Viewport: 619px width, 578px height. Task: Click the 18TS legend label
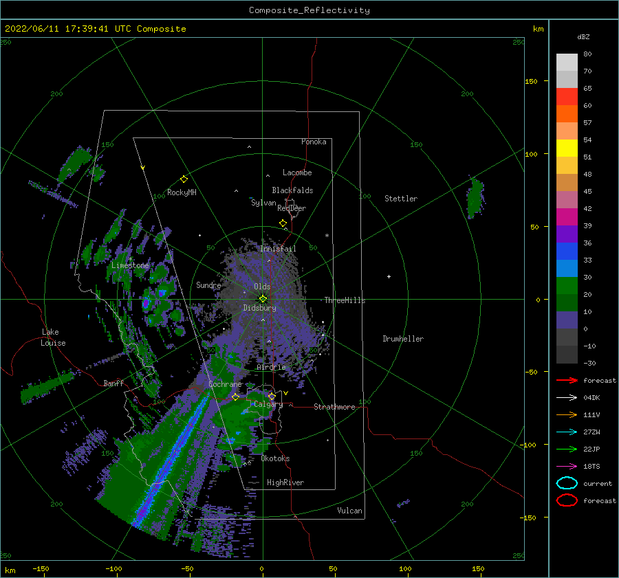tap(591, 467)
